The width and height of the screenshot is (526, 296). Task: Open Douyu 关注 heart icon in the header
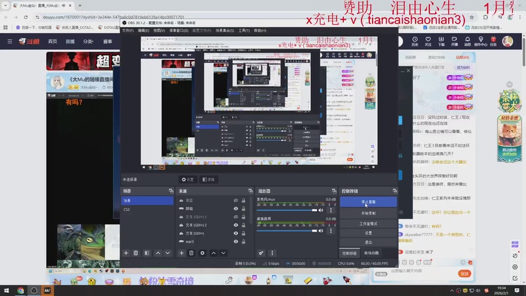[428, 41]
